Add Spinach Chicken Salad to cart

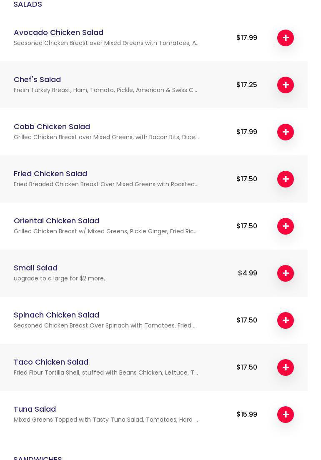286,320
